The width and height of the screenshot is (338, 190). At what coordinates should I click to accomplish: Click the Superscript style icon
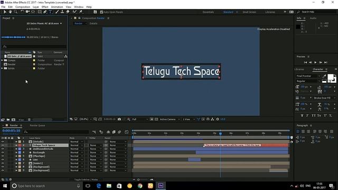(x=325, y=116)
